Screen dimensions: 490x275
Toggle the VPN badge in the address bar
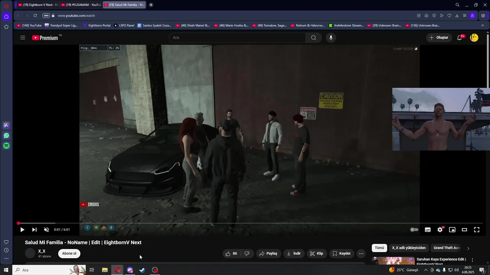pos(46,16)
